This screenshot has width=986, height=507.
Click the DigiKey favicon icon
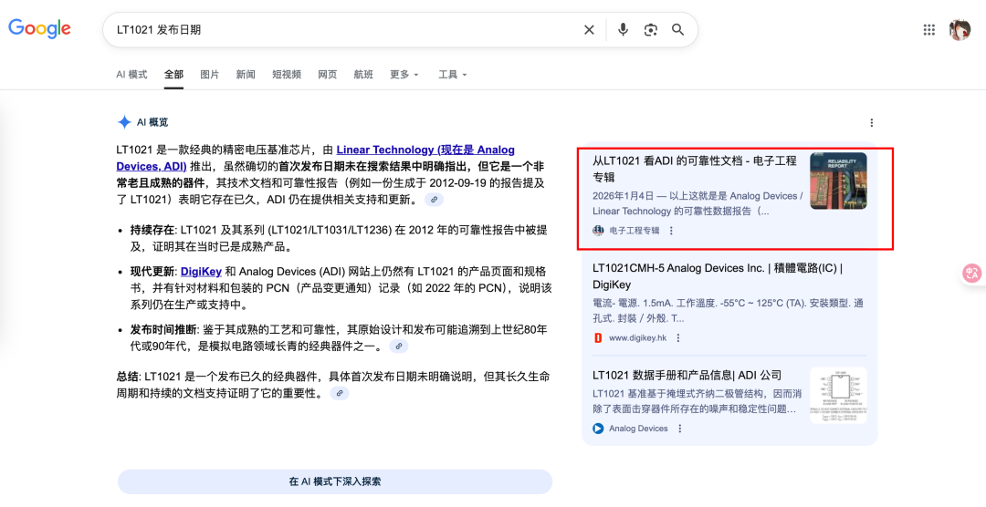coord(598,338)
